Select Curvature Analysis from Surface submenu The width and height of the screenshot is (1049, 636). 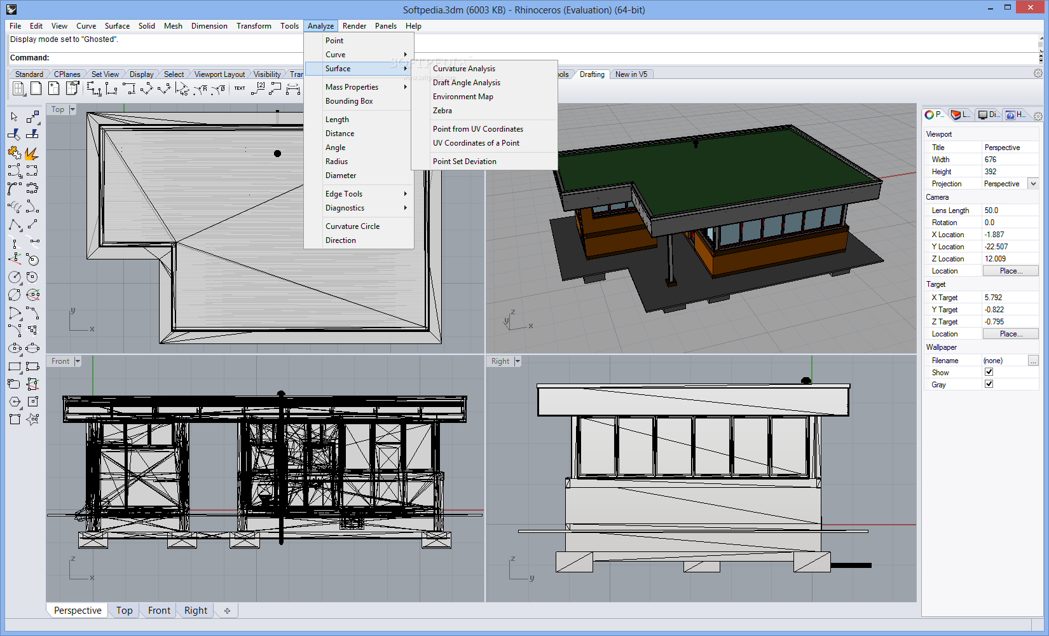click(484, 69)
